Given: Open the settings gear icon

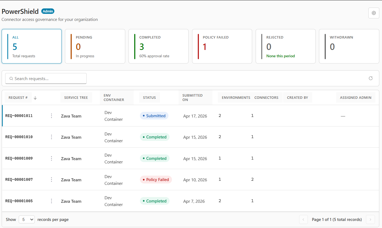Looking at the screenshot, I should click(374, 13).
